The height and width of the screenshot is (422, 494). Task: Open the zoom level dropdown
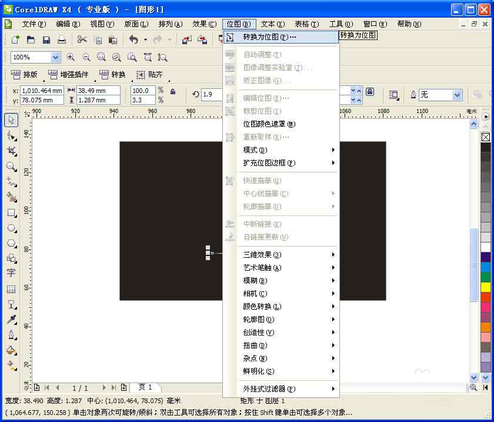point(55,57)
